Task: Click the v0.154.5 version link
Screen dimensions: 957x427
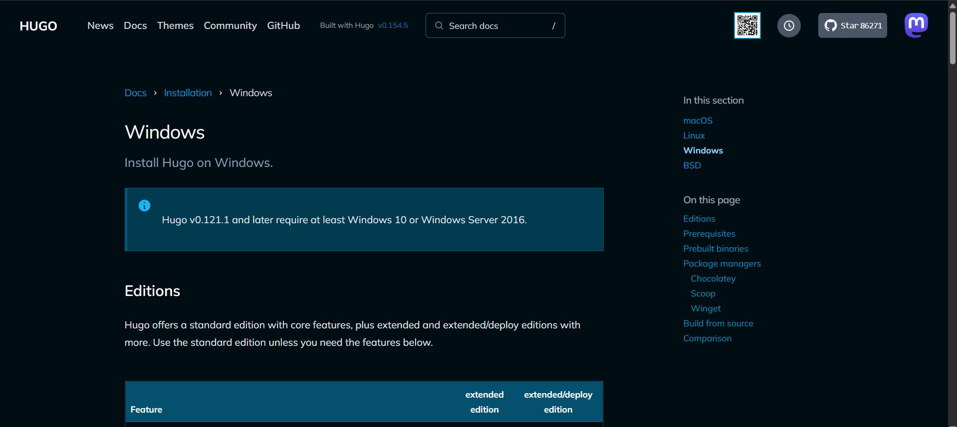Action: [x=393, y=25]
